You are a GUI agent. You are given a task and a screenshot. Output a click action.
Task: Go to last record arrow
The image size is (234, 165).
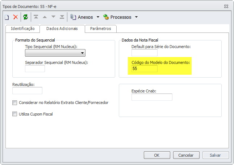[x=62, y=17]
